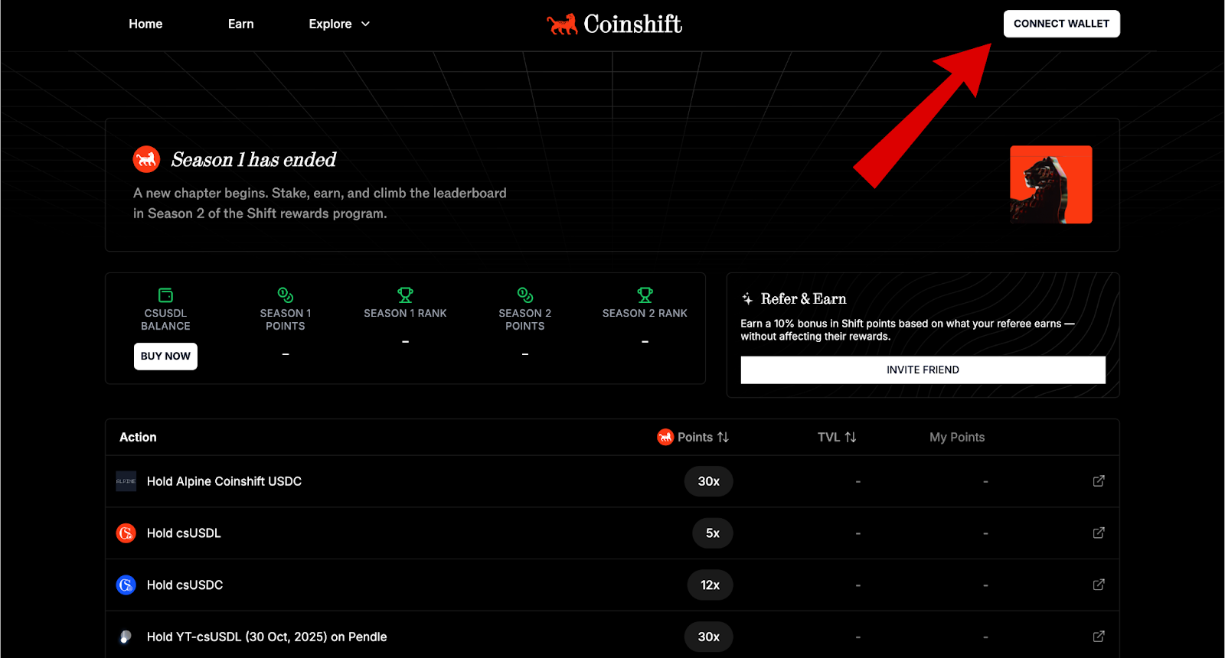
Task: Click the blue csUSDC token icon
Action: tap(126, 585)
